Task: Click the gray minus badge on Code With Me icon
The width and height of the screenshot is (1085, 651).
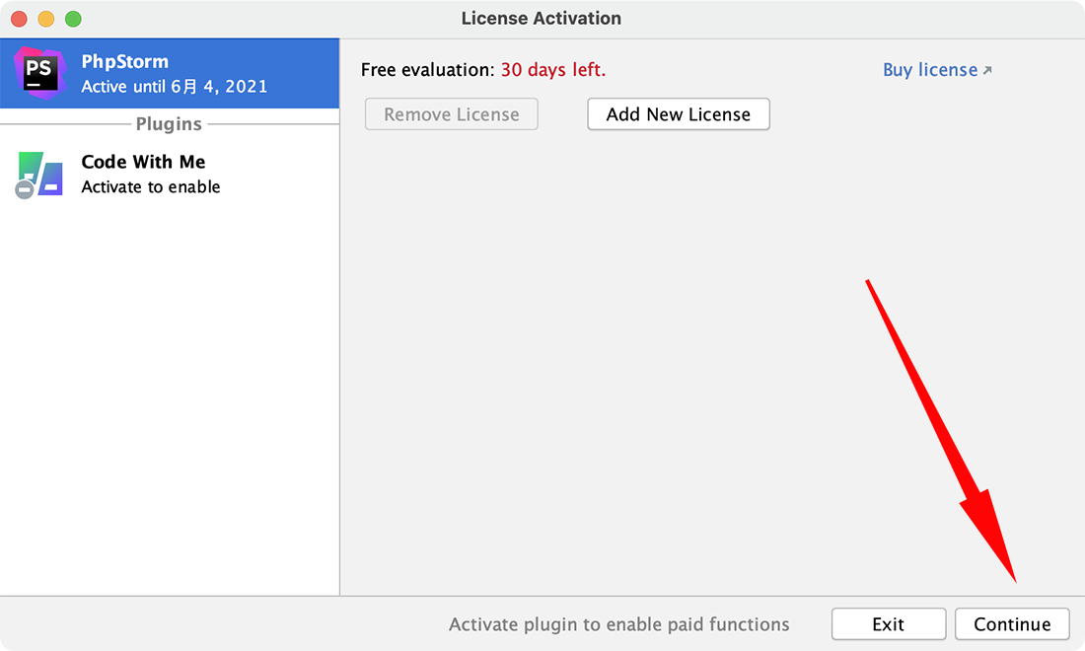Action: (x=25, y=189)
